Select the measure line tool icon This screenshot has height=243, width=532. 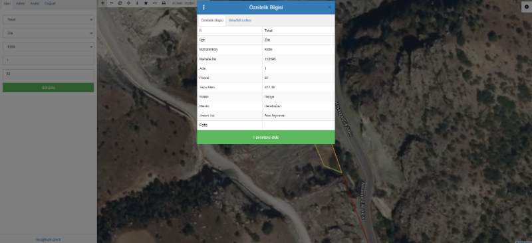point(155,3)
